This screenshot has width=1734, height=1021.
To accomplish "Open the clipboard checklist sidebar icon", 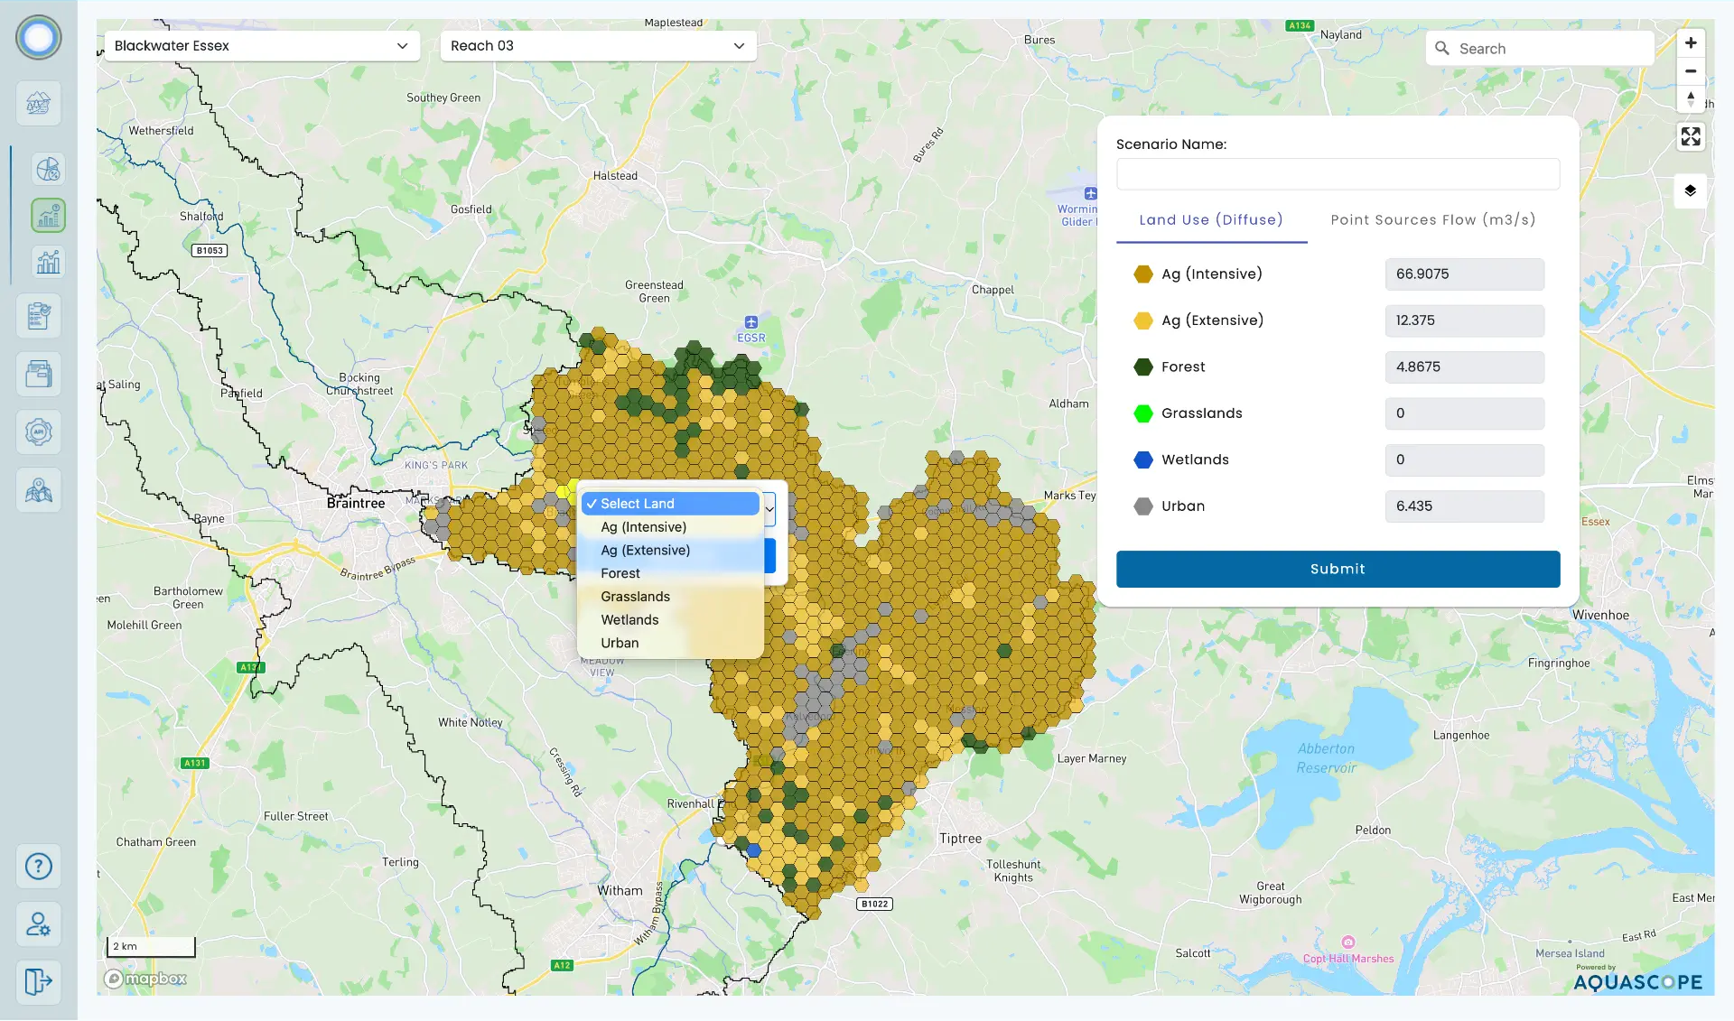I will coord(39,316).
